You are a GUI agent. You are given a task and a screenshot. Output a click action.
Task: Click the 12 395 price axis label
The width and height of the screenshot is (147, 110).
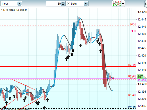(142, 92)
